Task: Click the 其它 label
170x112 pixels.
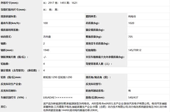Action: 4,107
